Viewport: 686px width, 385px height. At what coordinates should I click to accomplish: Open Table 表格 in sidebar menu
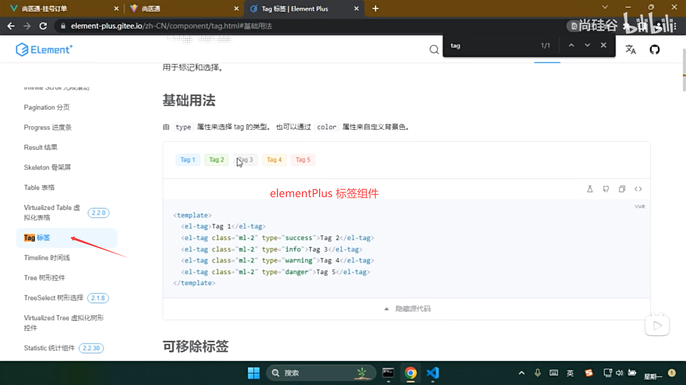39,188
